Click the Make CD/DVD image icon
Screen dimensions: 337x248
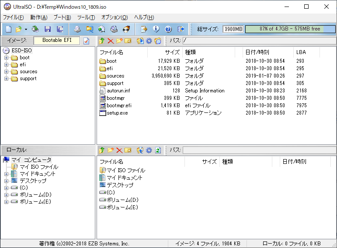(x=77, y=29)
